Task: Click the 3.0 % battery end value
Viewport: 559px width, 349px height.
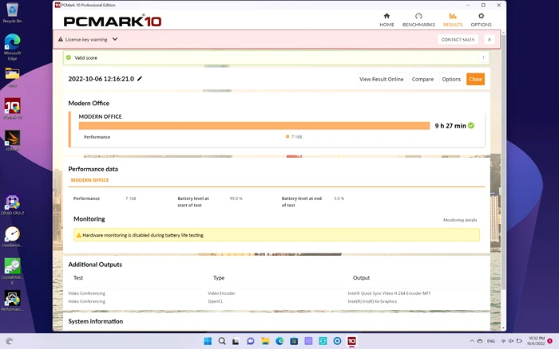Action: click(x=339, y=198)
